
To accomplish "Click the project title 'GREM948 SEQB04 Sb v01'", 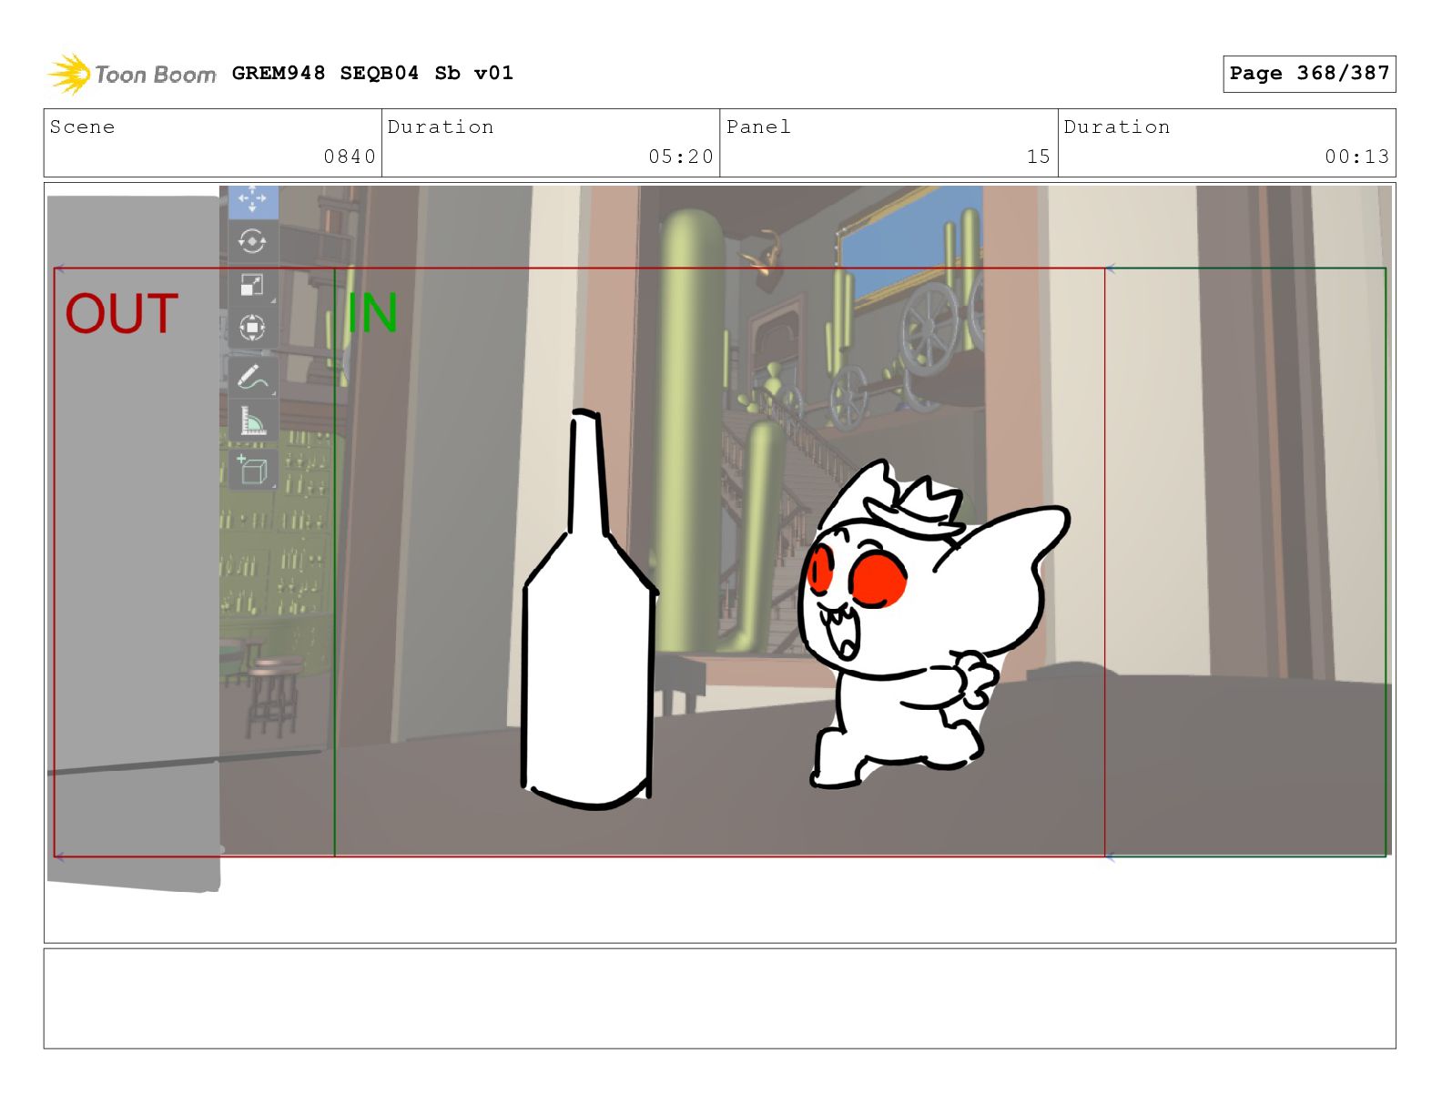I will [372, 73].
